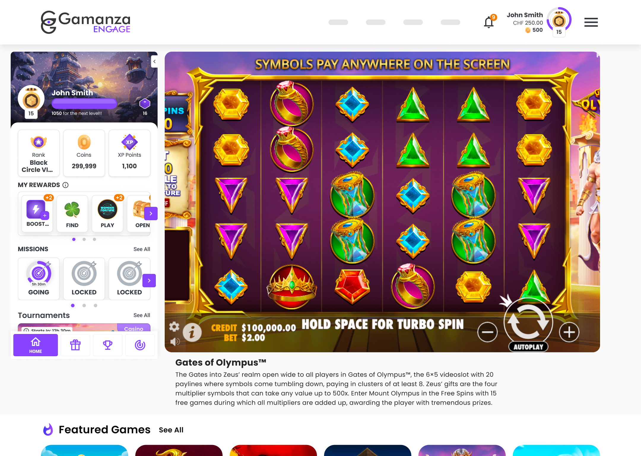Open slot game settings gear
Image resolution: width=641 pixels, height=456 pixels.
click(x=174, y=327)
